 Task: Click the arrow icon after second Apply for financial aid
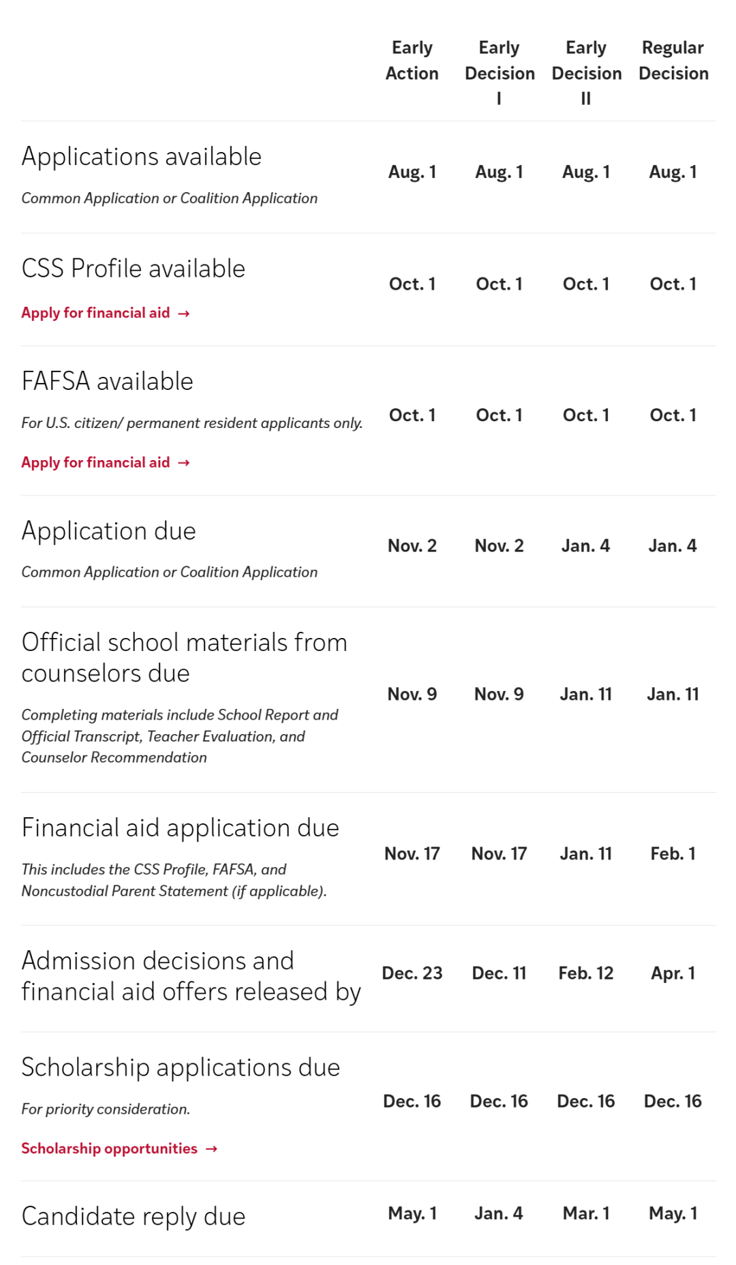click(183, 462)
